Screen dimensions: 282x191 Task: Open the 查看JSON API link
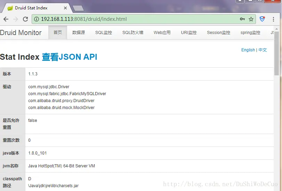tap(70, 57)
